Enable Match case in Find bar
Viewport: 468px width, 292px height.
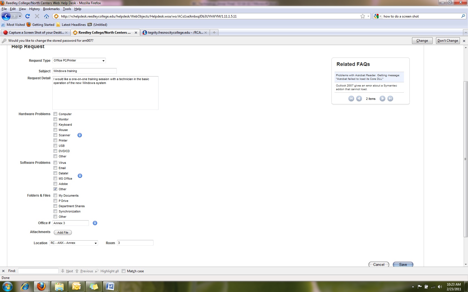[124, 271]
